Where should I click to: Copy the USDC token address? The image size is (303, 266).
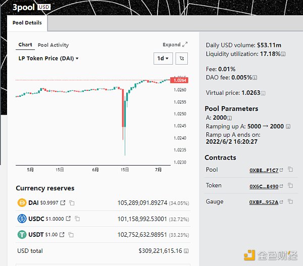coord(77,219)
